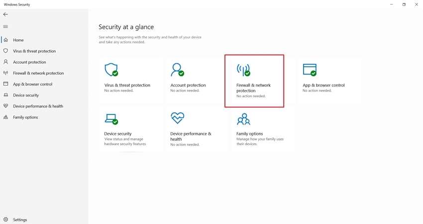Click 'View status and manage hardware security features' text
Image resolution: width=423 pixels, height=224 pixels.
pyautogui.click(x=125, y=141)
